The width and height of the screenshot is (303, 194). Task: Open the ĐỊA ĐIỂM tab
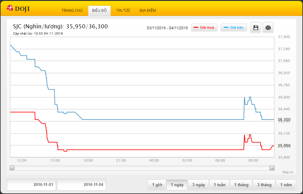(x=148, y=11)
